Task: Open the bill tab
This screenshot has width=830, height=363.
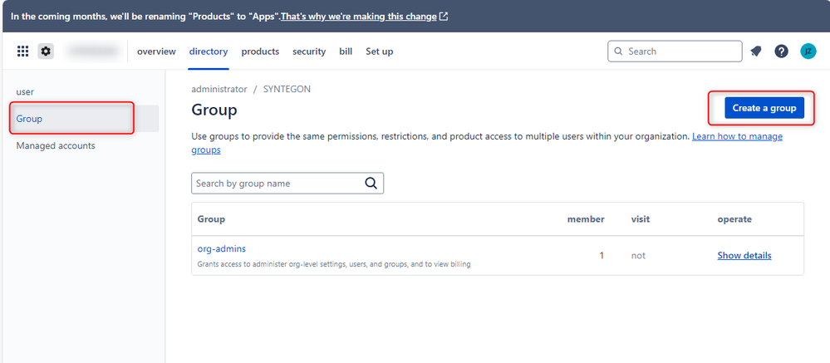Action: point(346,52)
